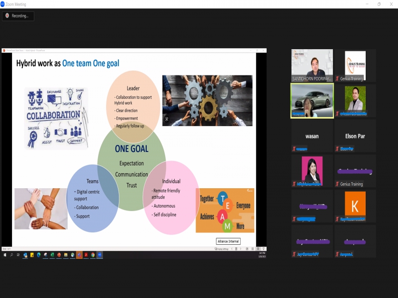
Task: Click the COLLABORATION doodle graphic
Action: pyautogui.click(x=56, y=118)
